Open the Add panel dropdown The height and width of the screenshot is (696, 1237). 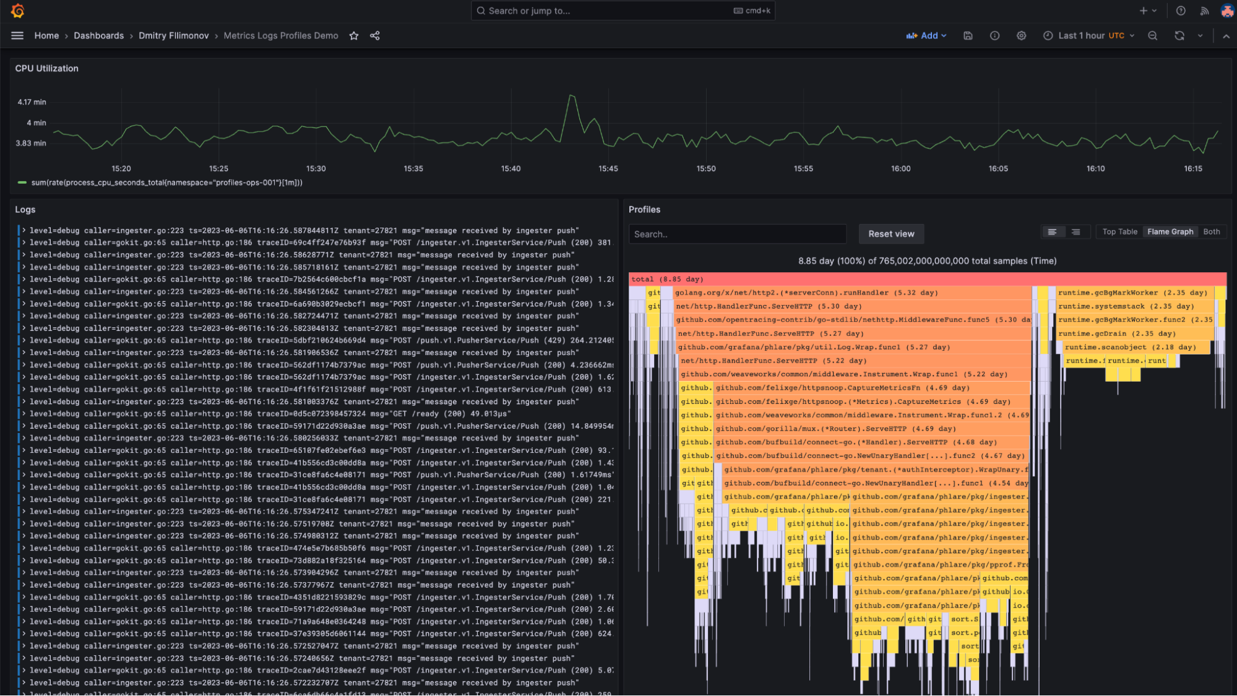926,35
